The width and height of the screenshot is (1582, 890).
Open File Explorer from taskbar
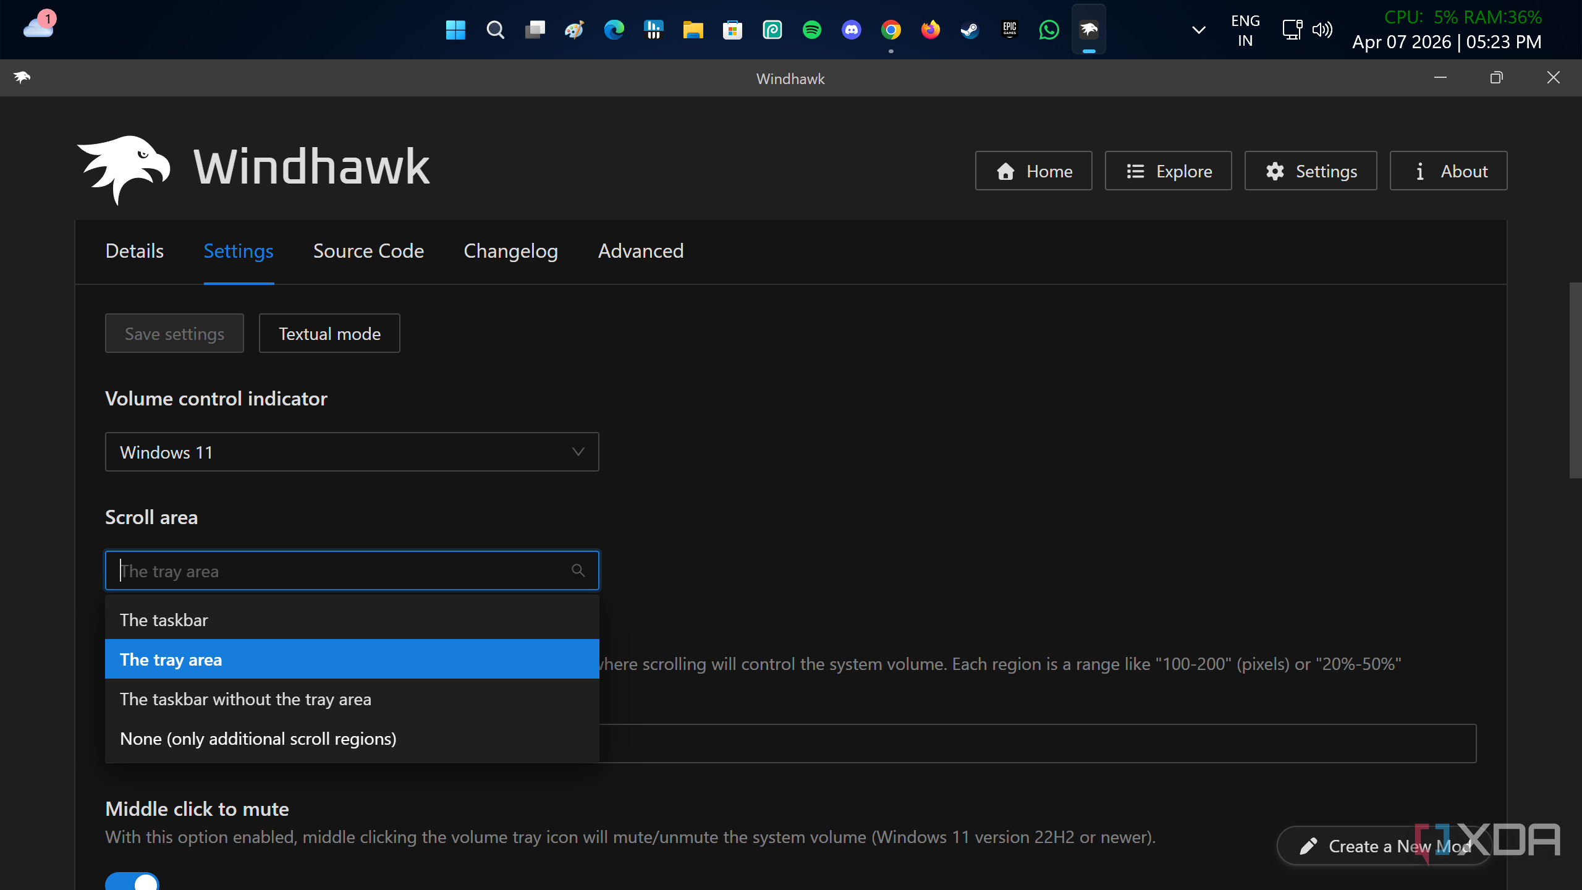click(x=693, y=30)
